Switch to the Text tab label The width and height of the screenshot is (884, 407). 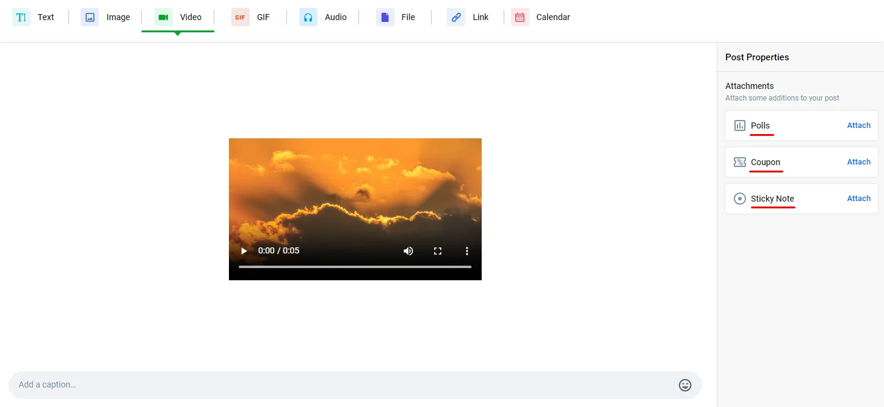click(x=46, y=17)
